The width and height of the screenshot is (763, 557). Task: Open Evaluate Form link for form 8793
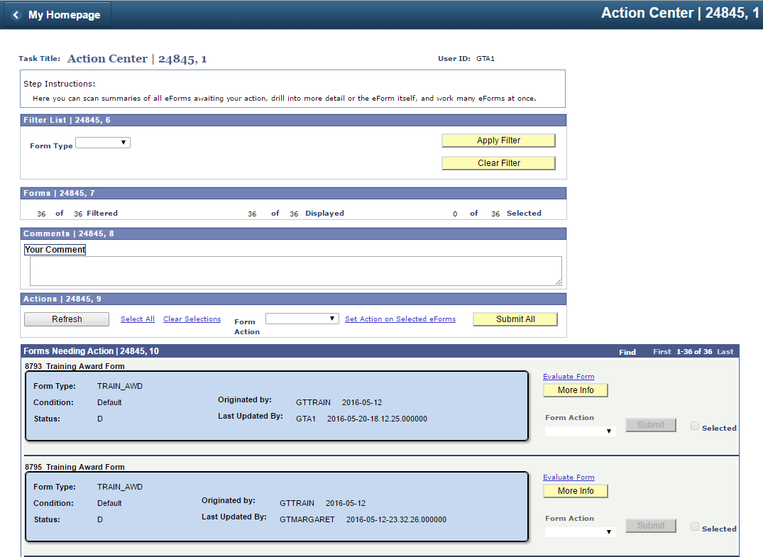[569, 377]
